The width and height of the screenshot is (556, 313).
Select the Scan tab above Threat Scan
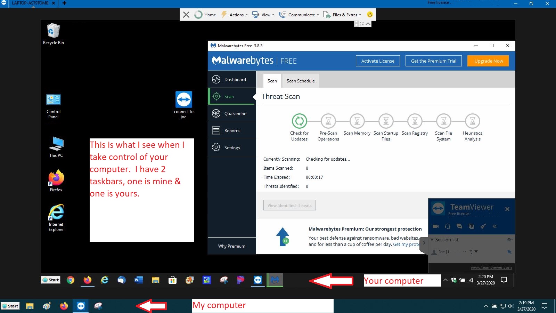[x=272, y=81]
